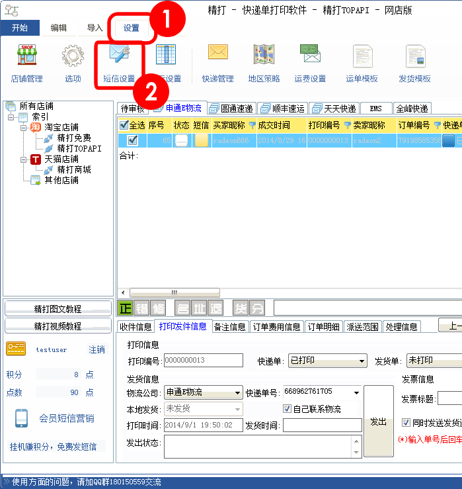Image resolution: width=462 pixels, height=489 pixels.
Task: Open the 订单明细 detail tab
Action: click(x=324, y=327)
